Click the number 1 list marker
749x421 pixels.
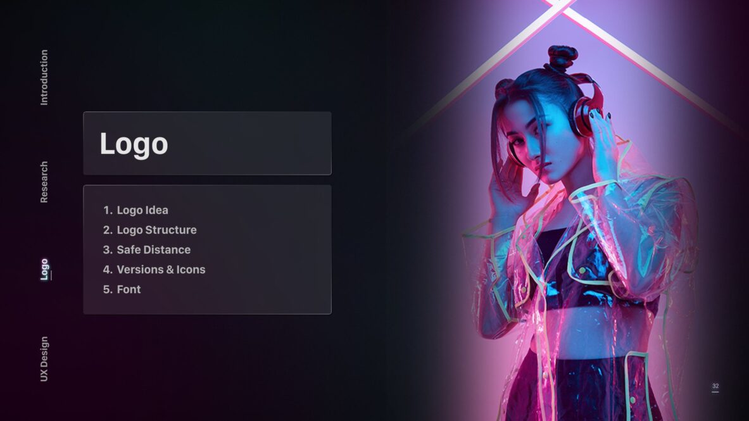[x=108, y=210]
